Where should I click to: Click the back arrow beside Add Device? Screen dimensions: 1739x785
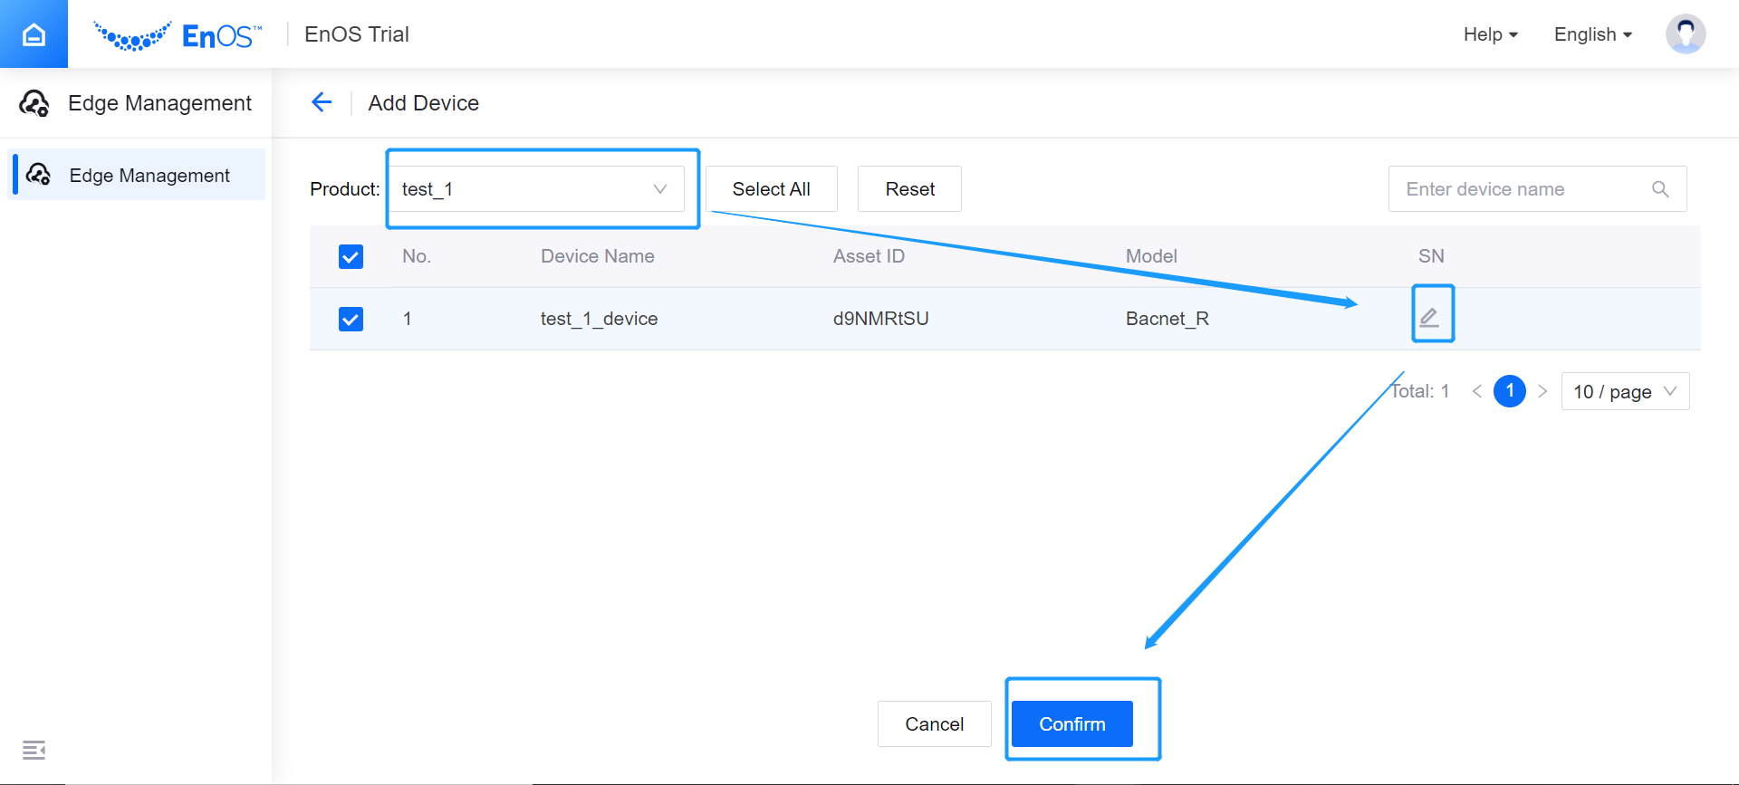click(322, 102)
